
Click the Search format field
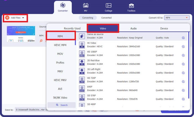click(x=62, y=105)
